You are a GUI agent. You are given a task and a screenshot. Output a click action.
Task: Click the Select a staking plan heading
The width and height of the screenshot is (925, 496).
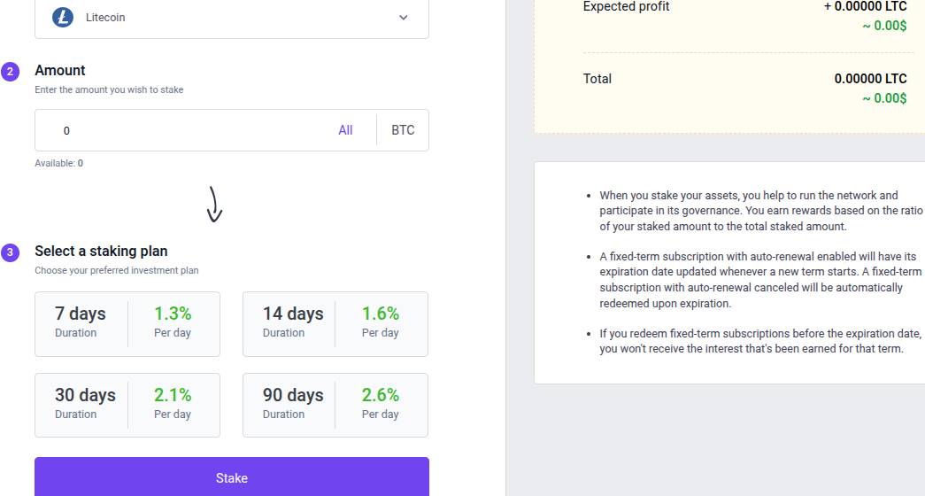(x=101, y=252)
